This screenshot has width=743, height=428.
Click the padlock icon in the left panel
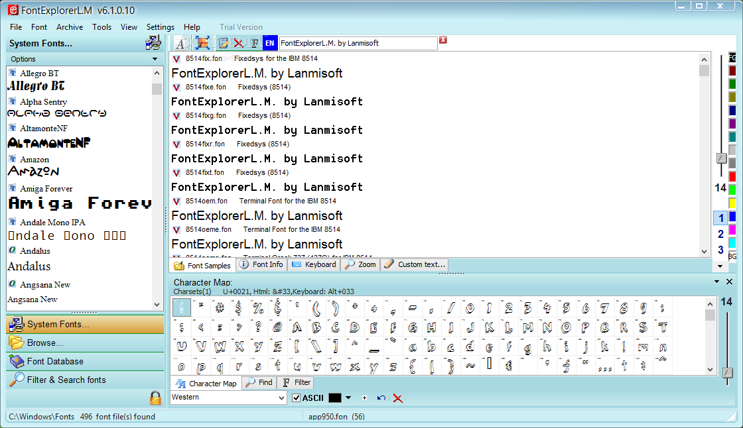155,398
